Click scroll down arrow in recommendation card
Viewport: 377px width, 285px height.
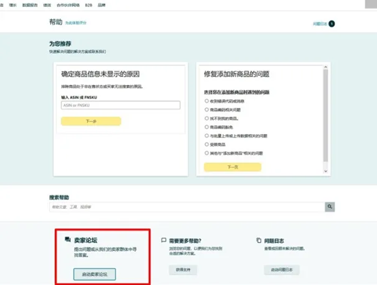pos(325,171)
